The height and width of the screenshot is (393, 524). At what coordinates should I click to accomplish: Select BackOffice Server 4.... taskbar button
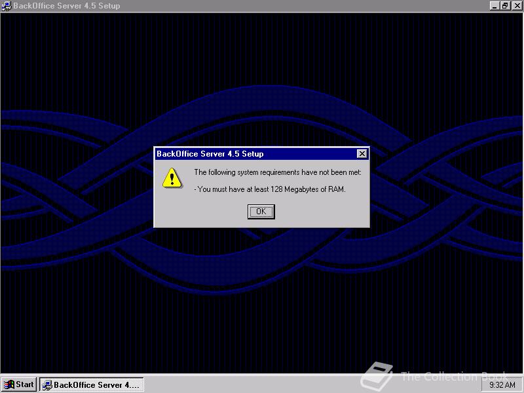tap(92, 384)
